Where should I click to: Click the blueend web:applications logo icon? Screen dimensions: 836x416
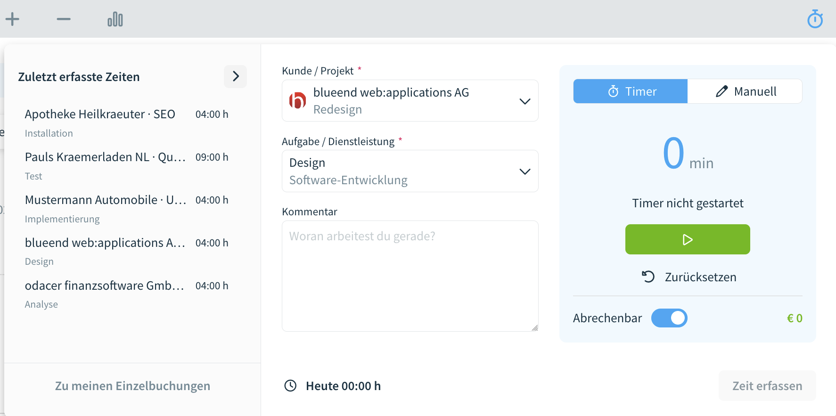coord(297,100)
